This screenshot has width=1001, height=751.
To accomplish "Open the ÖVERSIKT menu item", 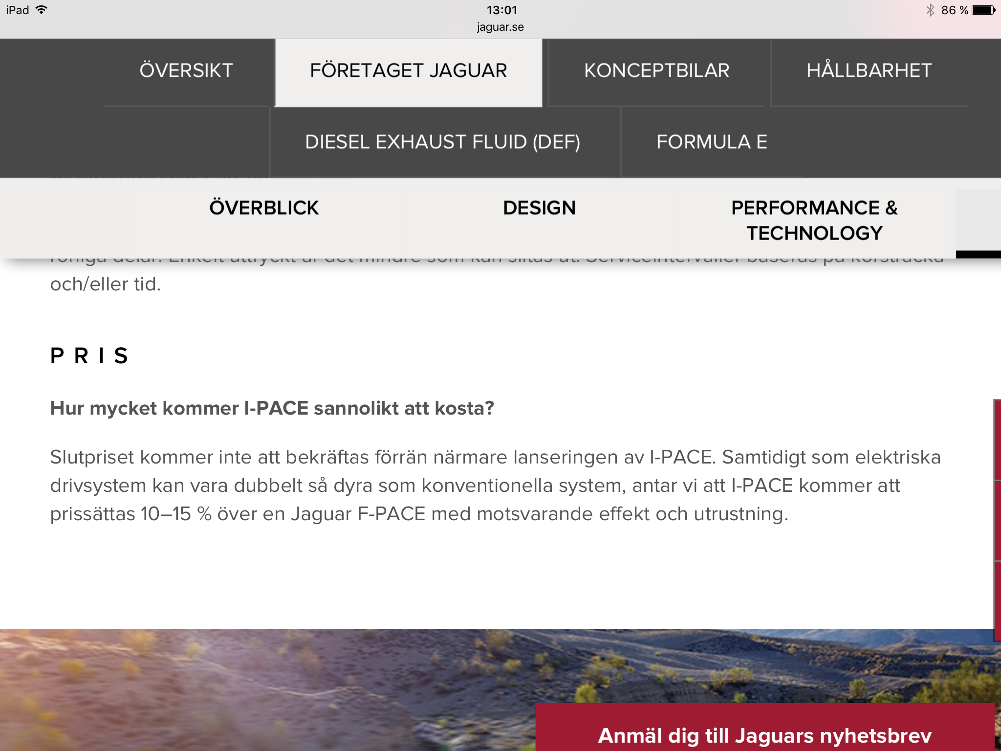I will 186,70.
